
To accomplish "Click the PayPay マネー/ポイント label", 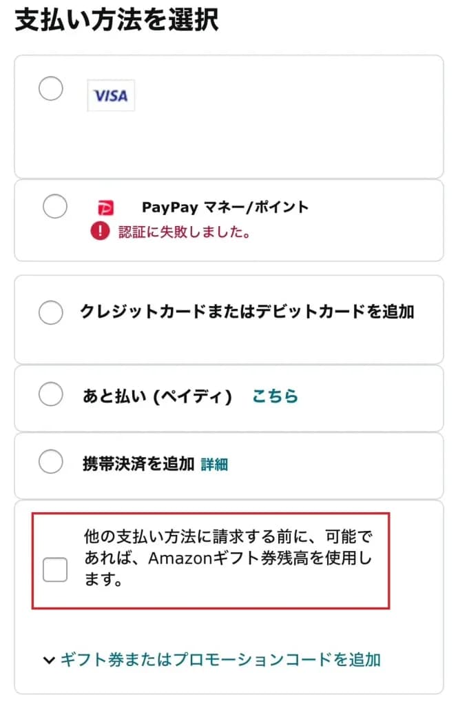I will pyautogui.click(x=225, y=207).
